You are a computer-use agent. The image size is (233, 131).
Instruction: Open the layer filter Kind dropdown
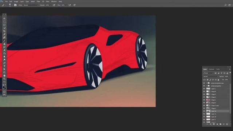209,73
